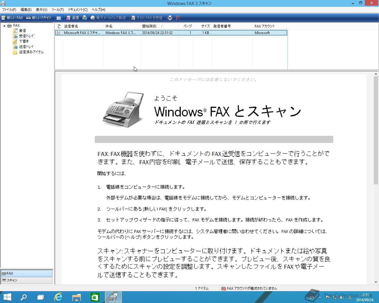Switch to the スキャン view button
Screen dimensions: 379x303
tap(27, 280)
